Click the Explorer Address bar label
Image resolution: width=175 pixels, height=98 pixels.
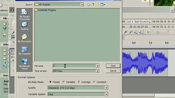4,10
